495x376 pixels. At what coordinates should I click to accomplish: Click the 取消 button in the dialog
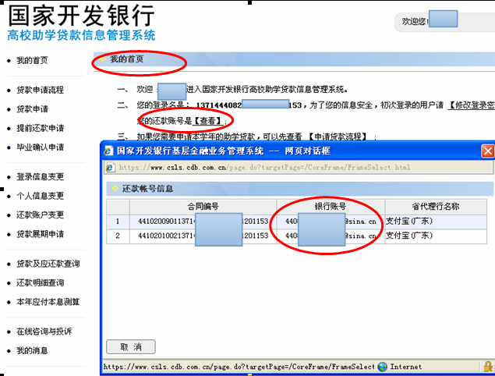(131, 347)
